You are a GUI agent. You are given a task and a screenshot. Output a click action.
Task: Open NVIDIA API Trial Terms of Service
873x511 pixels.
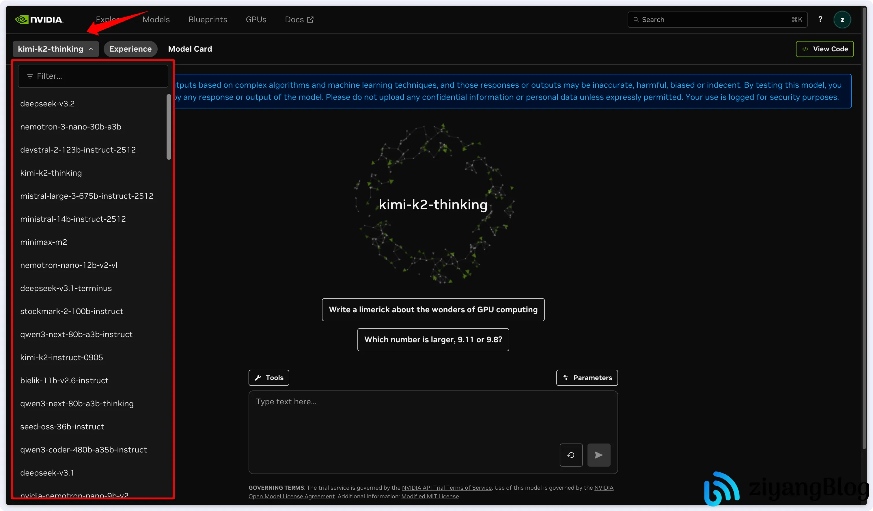pyautogui.click(x=447, y=488)
